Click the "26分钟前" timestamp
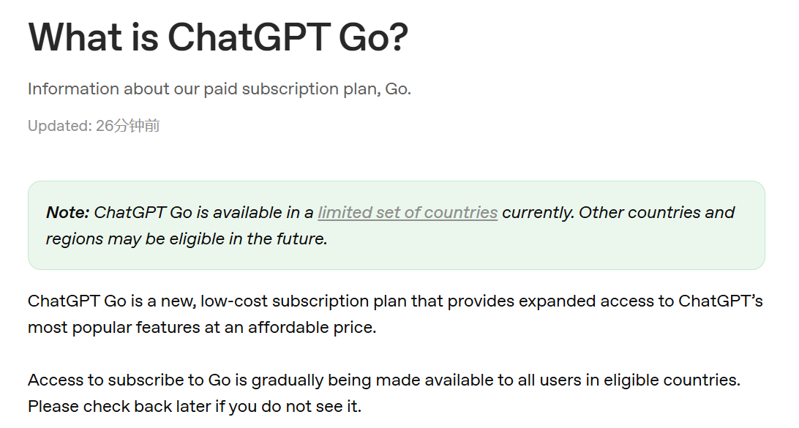This screenshot has height=428, width=799. point(127,126)
